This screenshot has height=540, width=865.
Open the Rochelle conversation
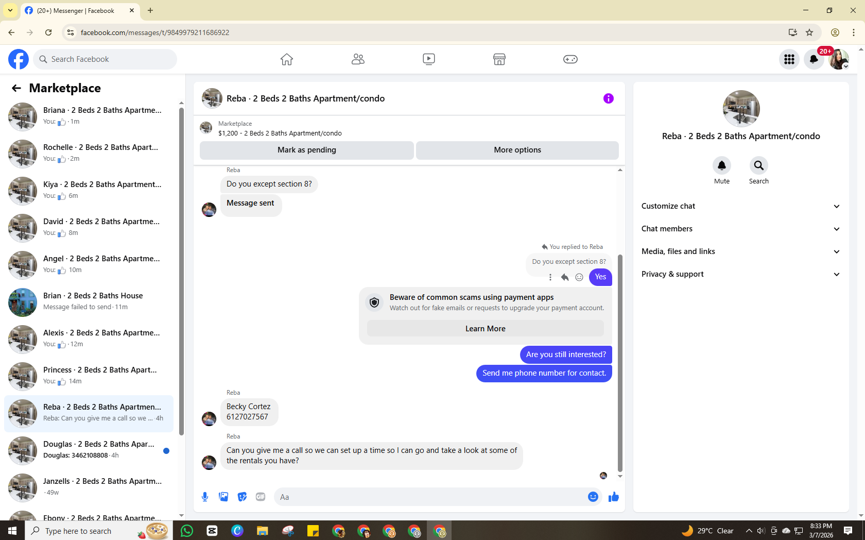pos(89,153)
